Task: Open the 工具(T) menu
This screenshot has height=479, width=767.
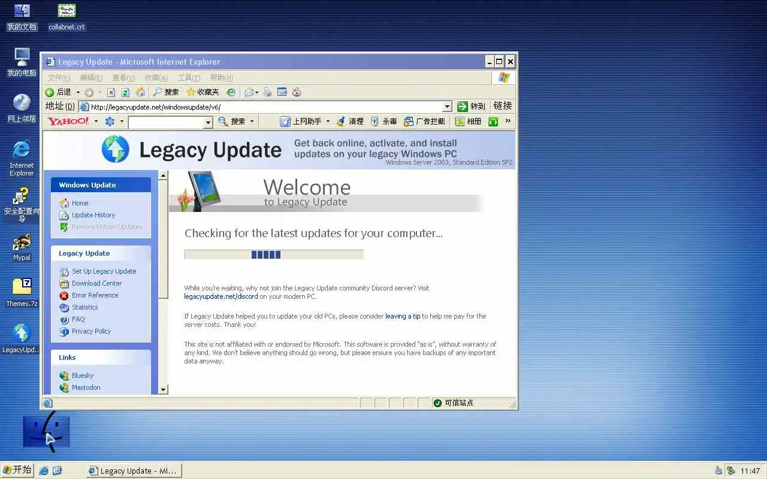Action: coord(189,78)
